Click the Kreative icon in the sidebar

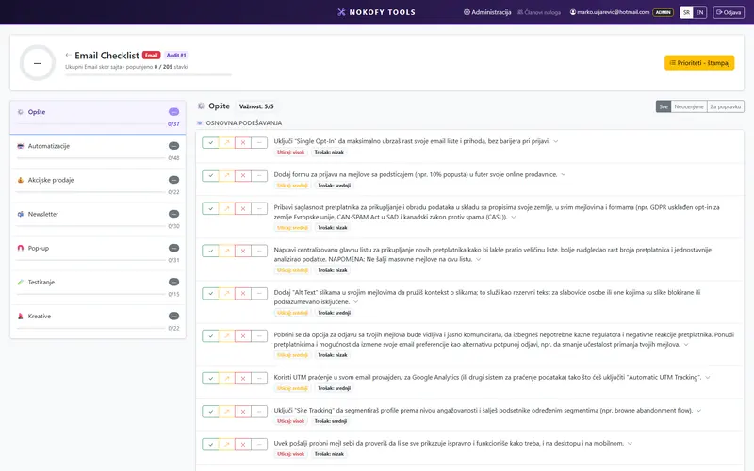click(20, 317)
